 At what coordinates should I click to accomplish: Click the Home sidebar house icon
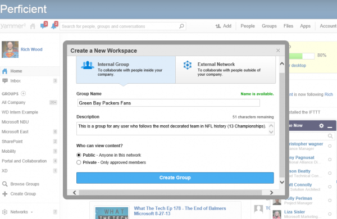[x=4, y=71]
